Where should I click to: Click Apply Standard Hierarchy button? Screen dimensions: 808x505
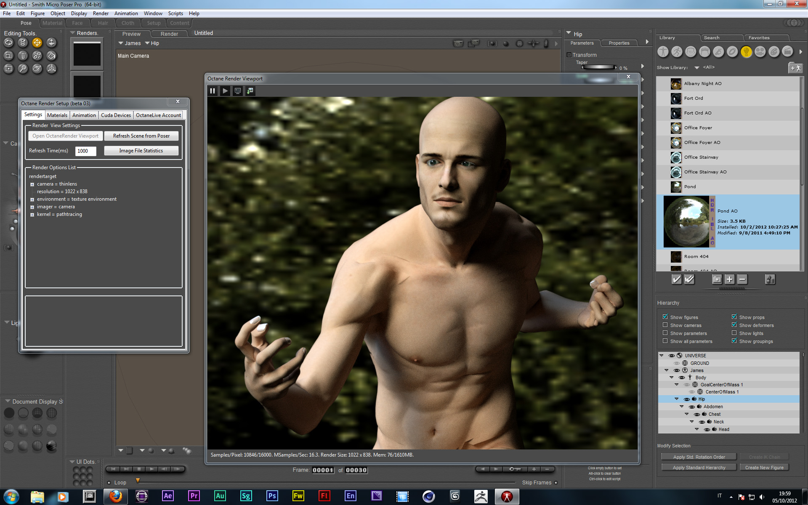pyautogui.click(x=699, y=468)
